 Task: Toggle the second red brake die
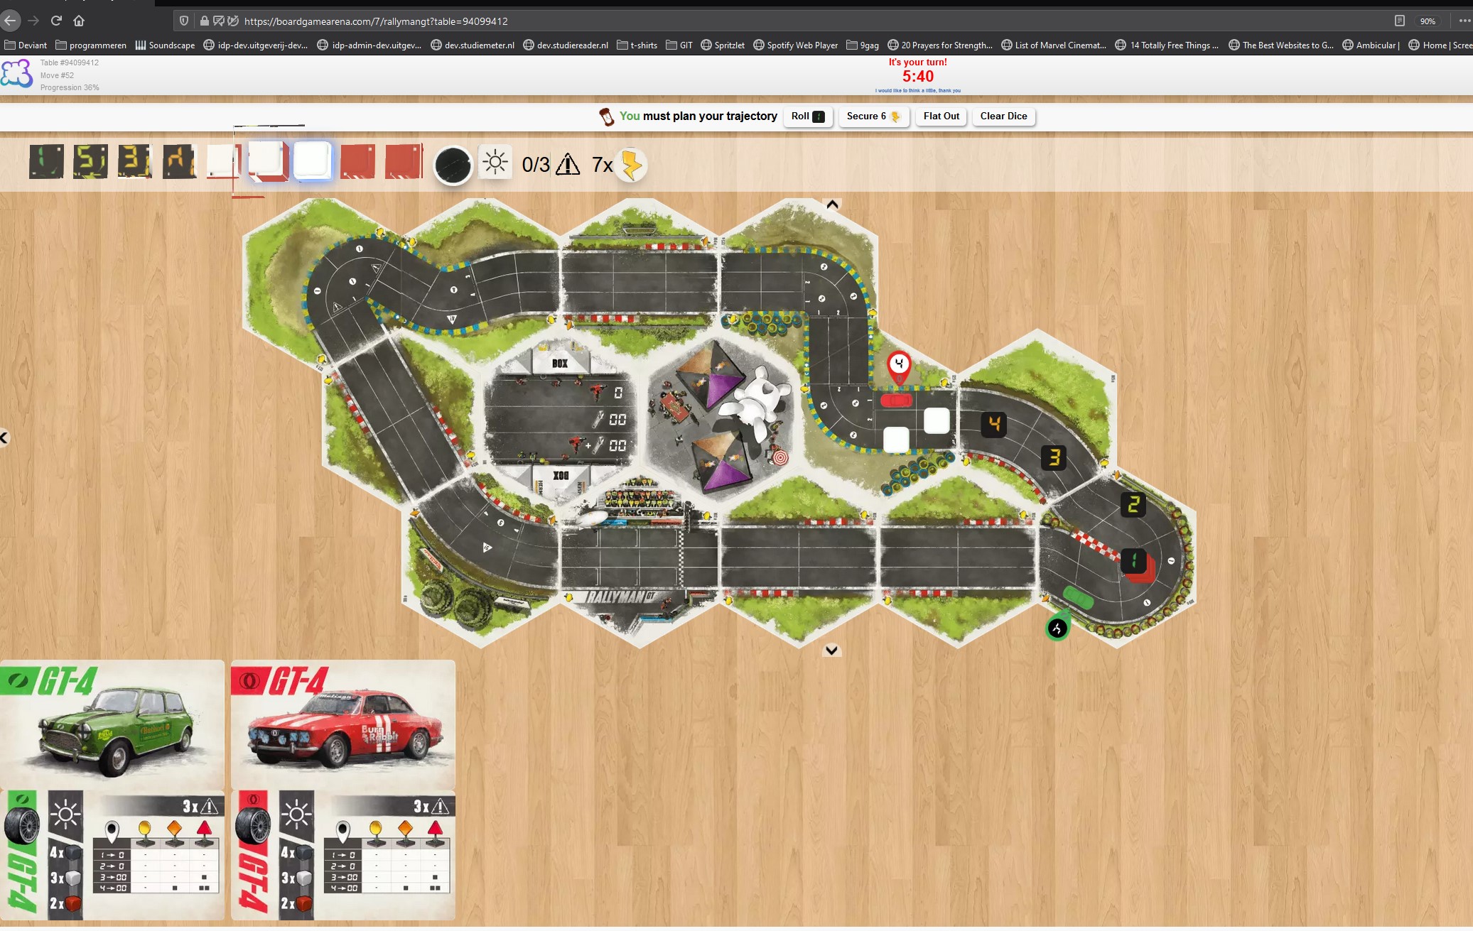[x=403, y=162]
